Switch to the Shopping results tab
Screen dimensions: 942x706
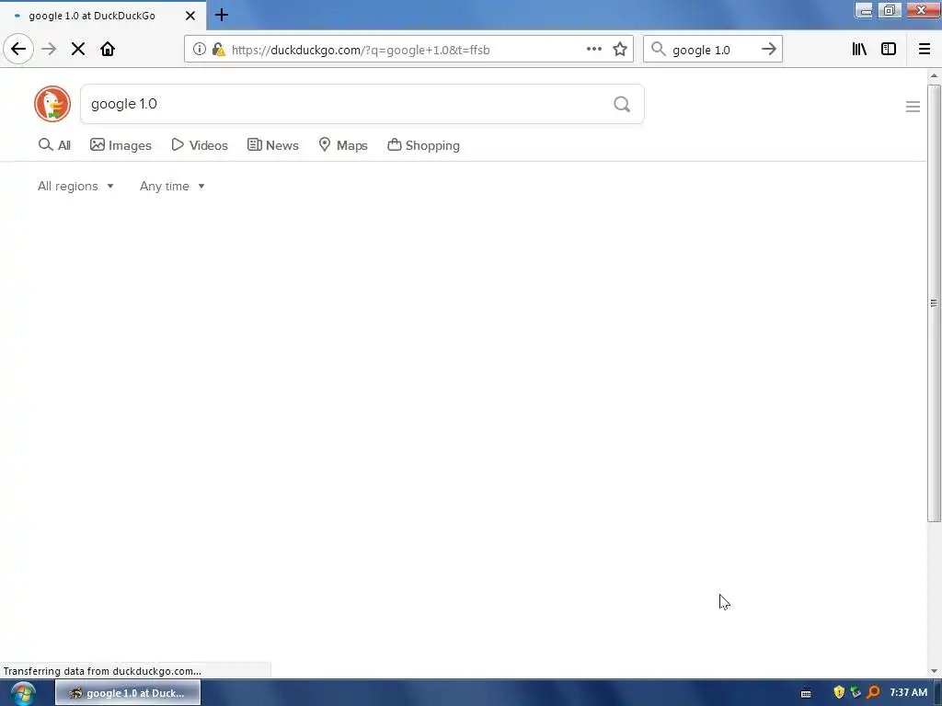(423, 145)
